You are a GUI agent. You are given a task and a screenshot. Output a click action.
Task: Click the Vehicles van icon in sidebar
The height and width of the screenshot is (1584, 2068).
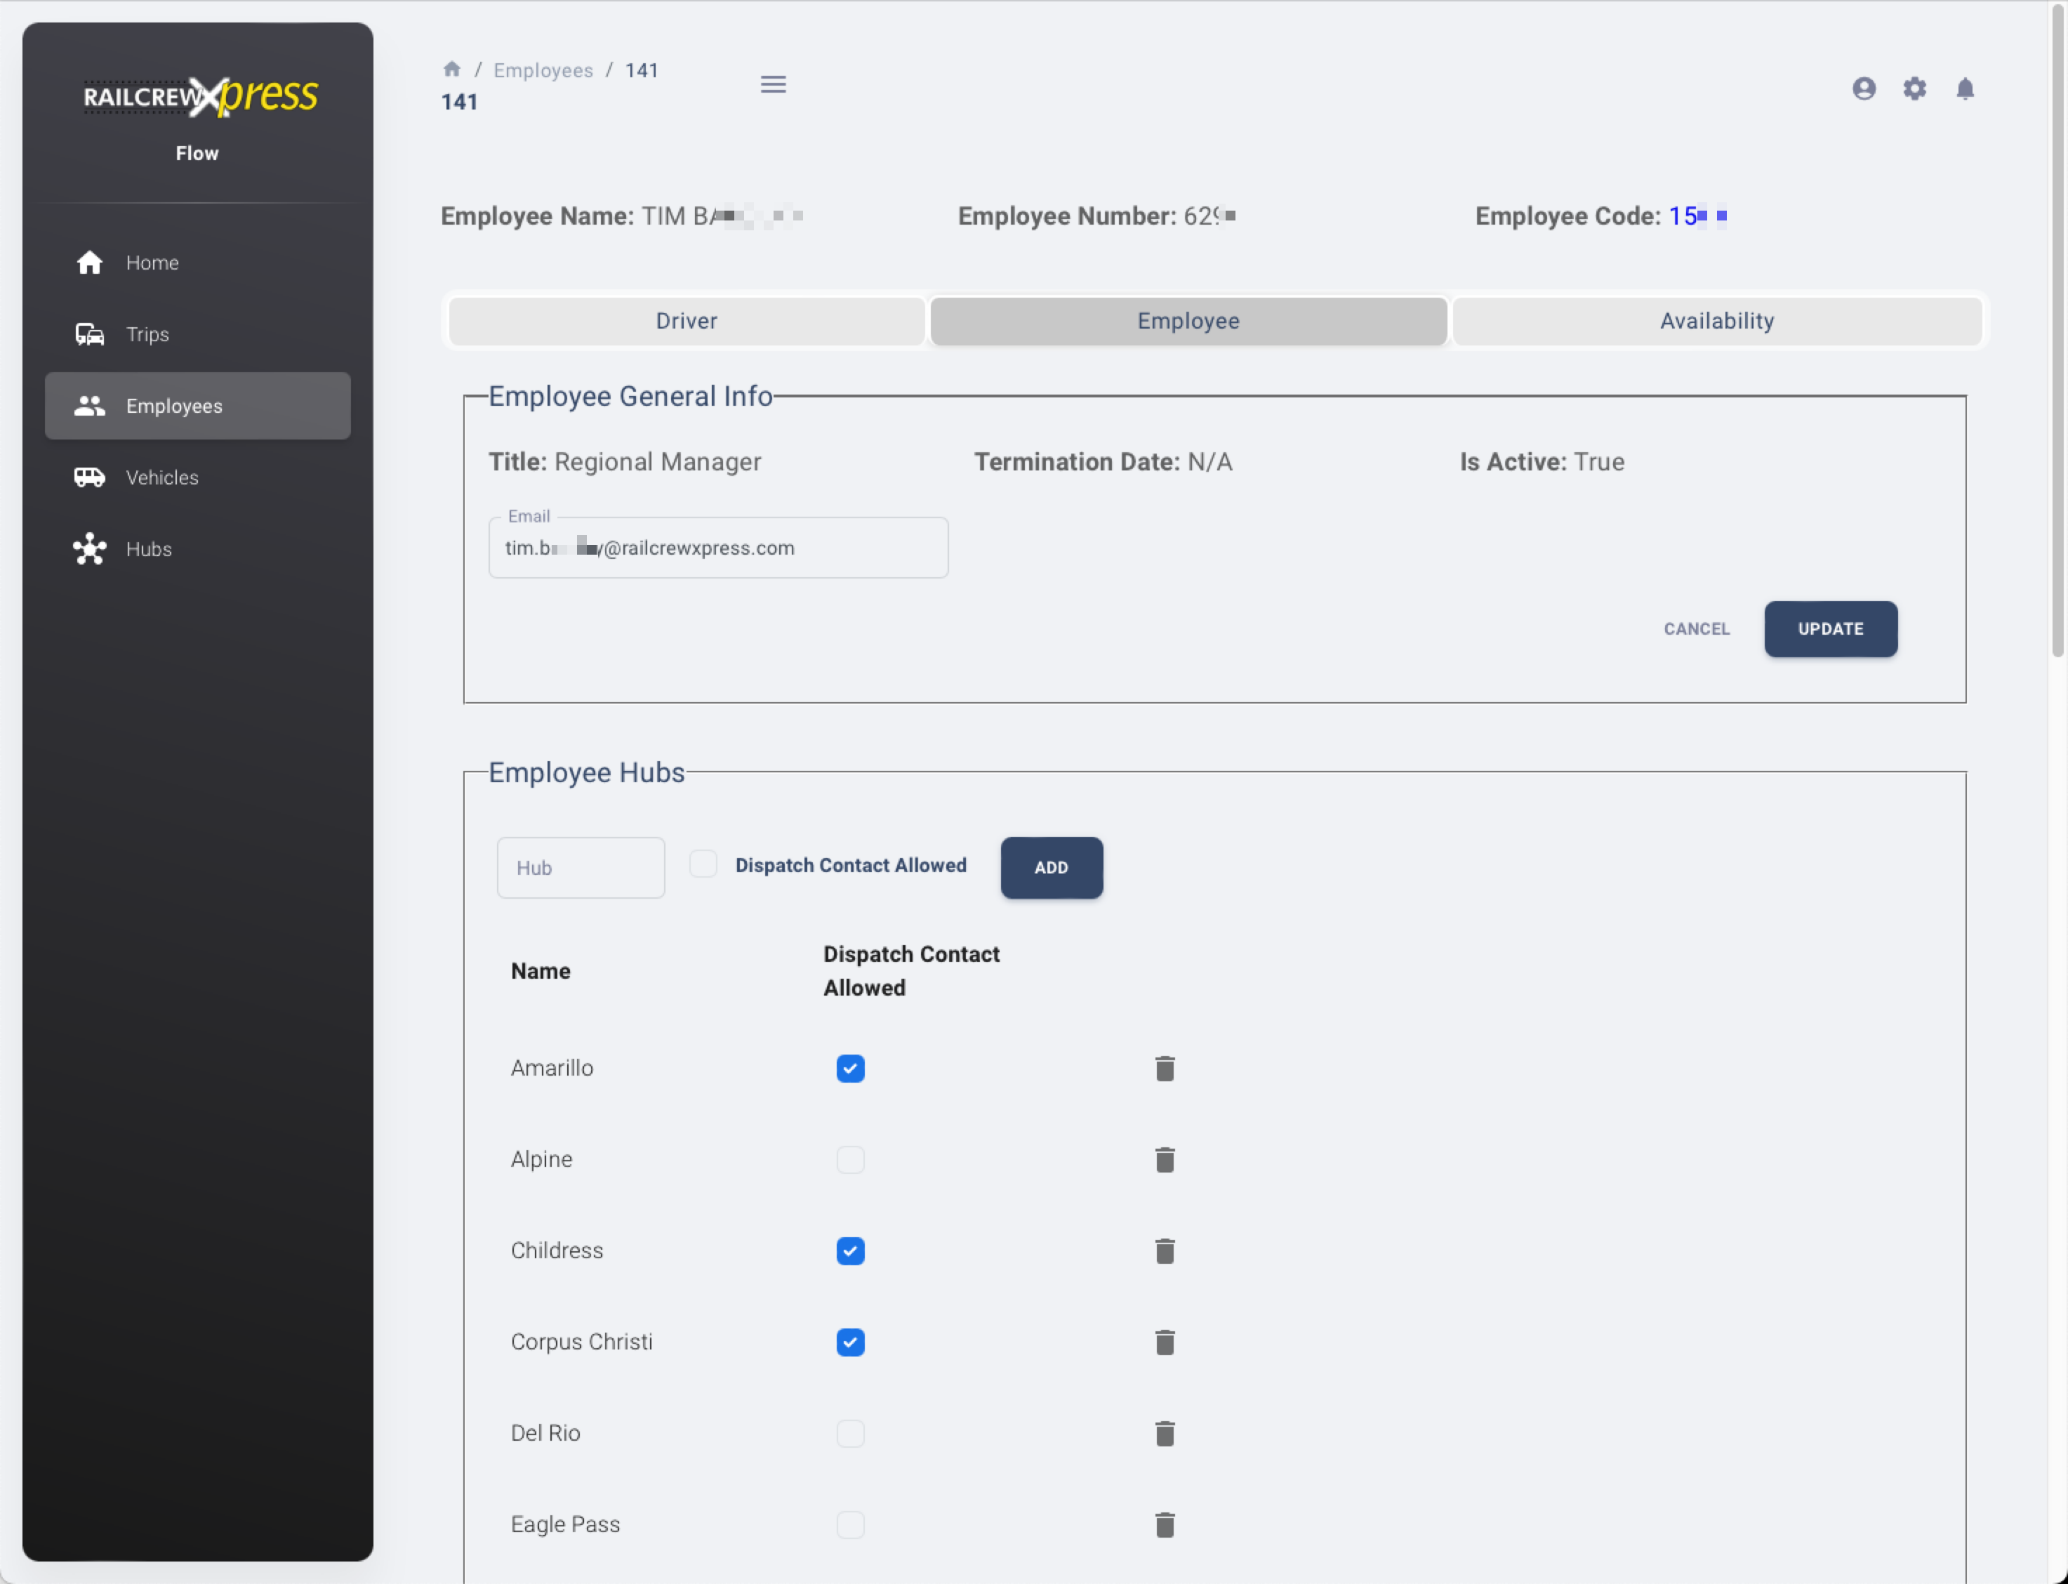[90, 477]
